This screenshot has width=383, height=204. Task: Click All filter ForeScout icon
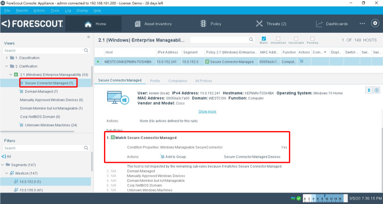4,156
